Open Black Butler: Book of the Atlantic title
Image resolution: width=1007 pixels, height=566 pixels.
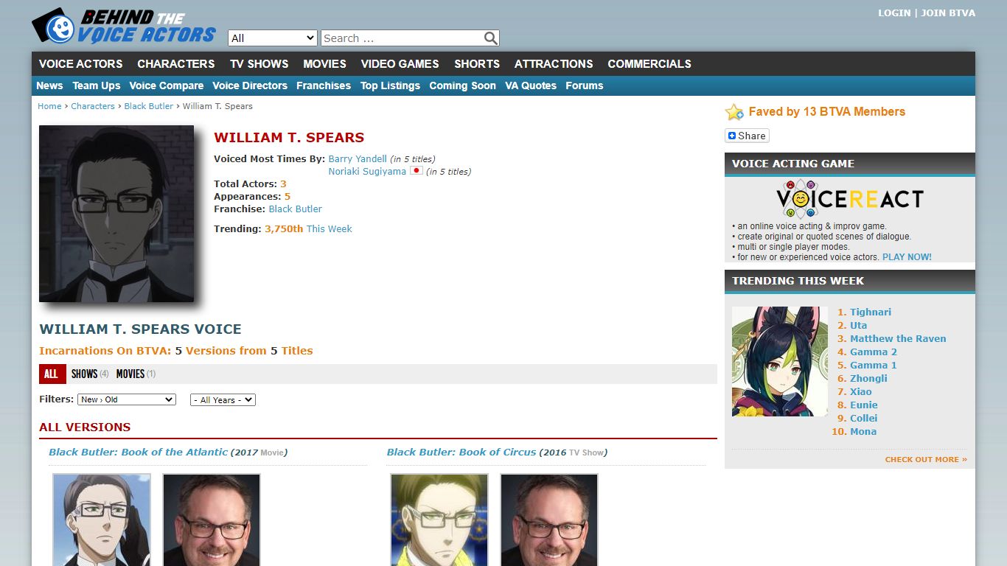click(138, 452)
